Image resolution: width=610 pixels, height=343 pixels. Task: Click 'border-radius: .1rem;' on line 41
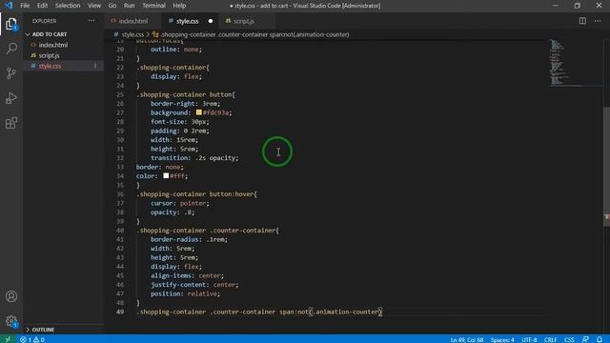[189, 239]
